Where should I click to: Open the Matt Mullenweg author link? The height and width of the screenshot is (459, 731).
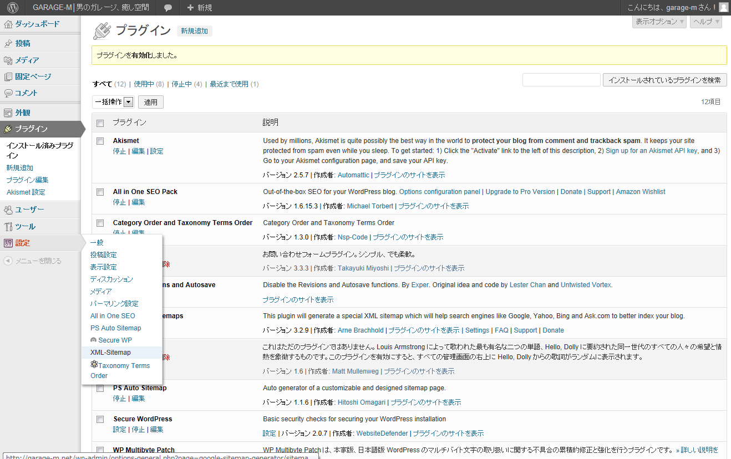(355, 371)
